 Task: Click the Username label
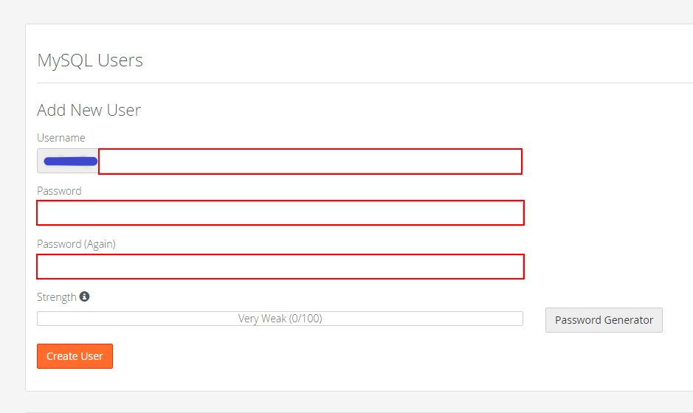[x=61, y=138]
